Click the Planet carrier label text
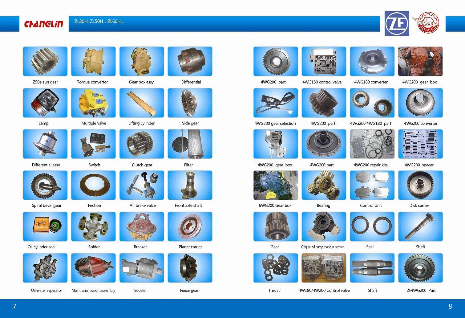Image resolution: width=465 pixels, height=318 pixels. pos(190,247)
